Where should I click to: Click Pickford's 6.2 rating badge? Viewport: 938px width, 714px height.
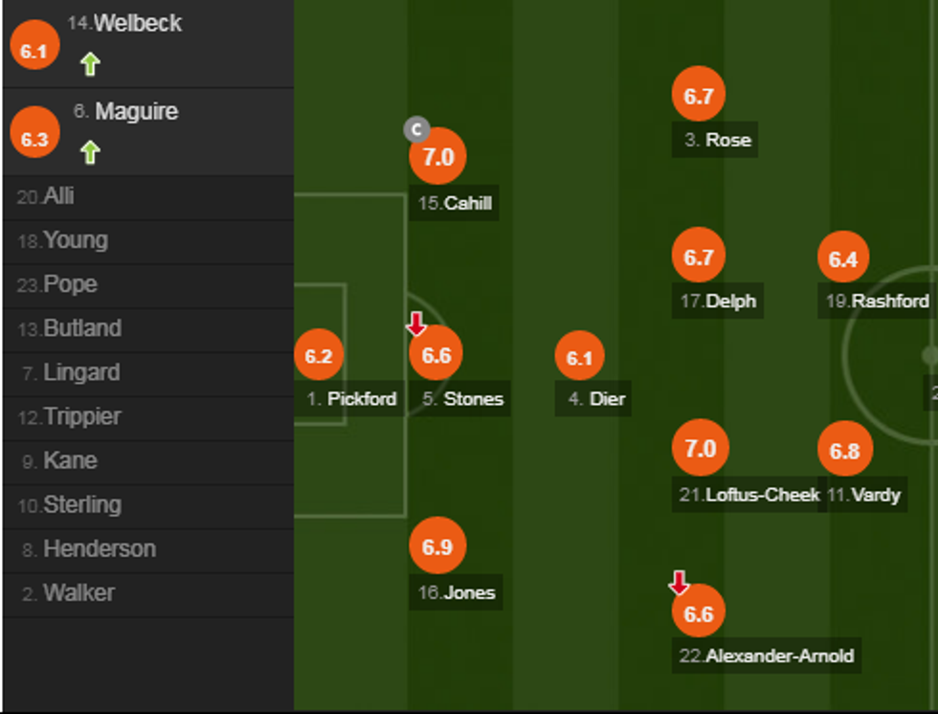click(318, 356)
